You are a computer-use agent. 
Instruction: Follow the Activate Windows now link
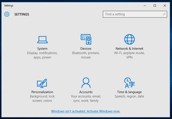(x=86, y=111)
